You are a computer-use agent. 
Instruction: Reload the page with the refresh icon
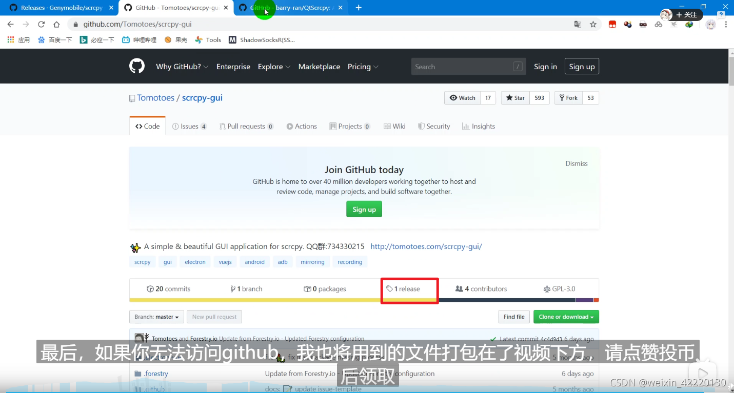(x=42, y=24)
